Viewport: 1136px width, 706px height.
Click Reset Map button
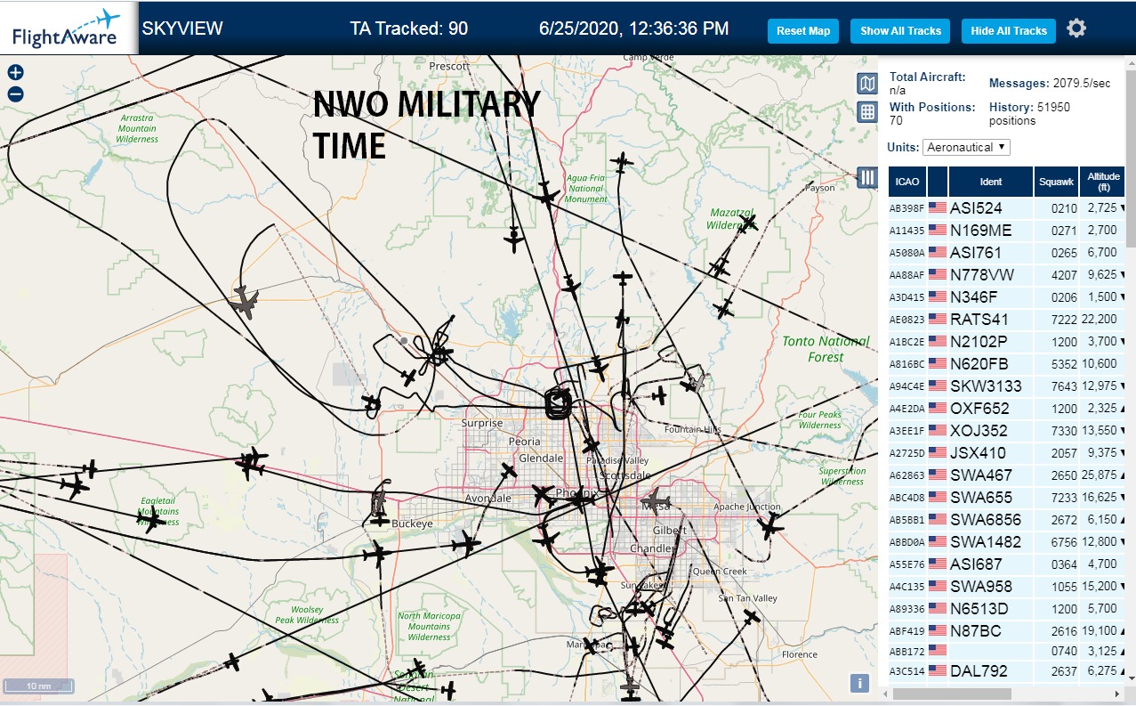click(x=803, y=30)
